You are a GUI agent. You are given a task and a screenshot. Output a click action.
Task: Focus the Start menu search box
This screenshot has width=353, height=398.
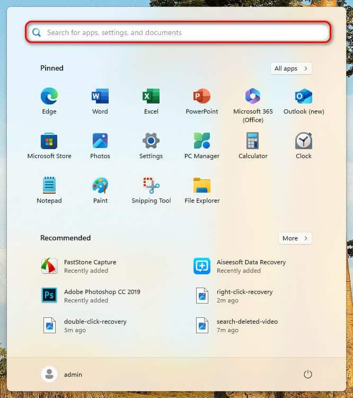tap(178, 32)
